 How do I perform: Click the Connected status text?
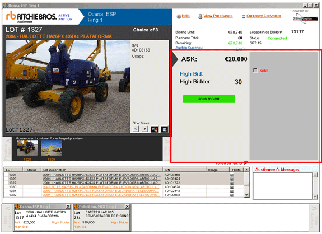[x=277, y=38]
